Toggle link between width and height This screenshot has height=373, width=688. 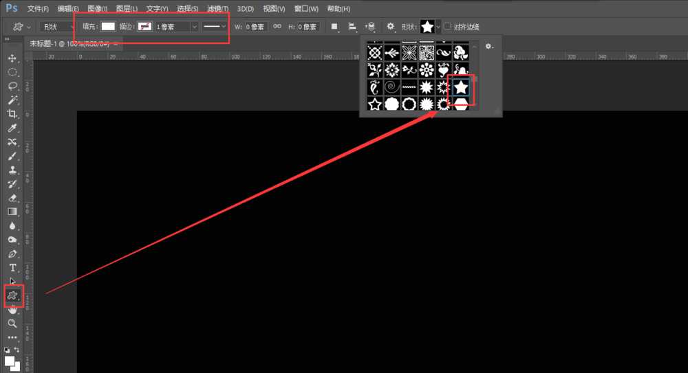277,27
